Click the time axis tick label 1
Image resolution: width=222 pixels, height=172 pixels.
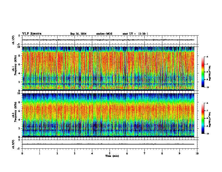click(x=40, y=153)
